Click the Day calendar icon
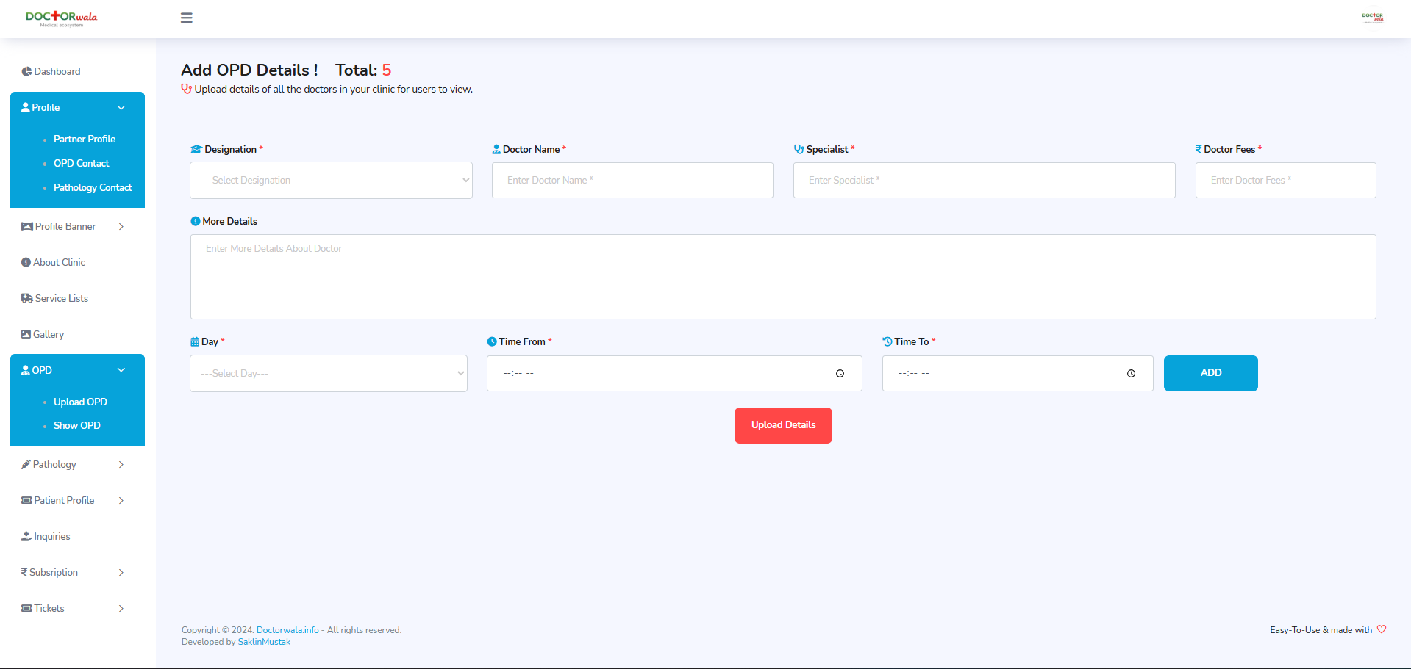Image resolution: width=1411 pixels, height=669 pixels. pyautogui.click(x=195, y=341)
